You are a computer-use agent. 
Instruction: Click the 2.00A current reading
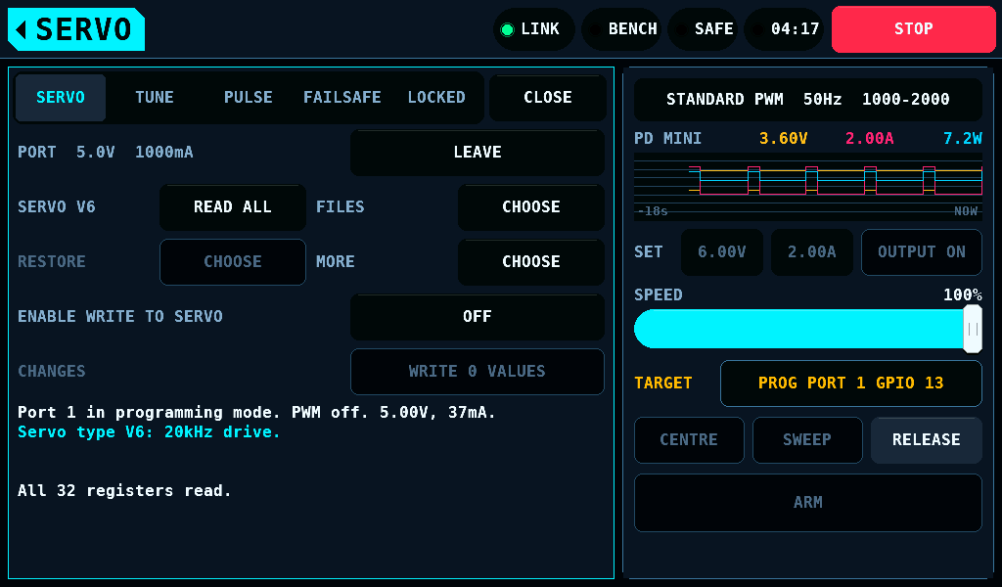coord(869,139)
